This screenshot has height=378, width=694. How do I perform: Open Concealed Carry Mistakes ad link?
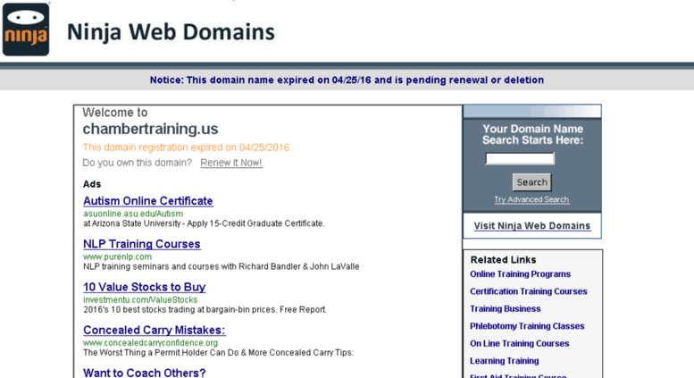(x=154, y=331)
